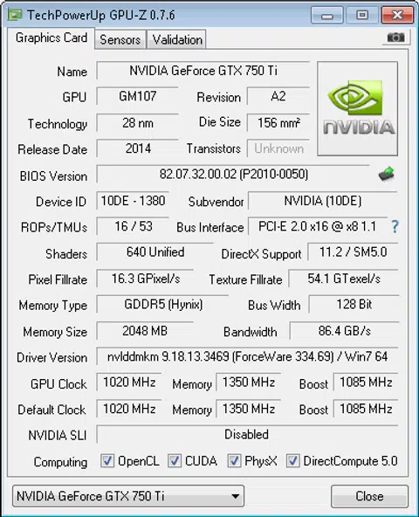Viewport: 419px width, 517px height.
Task: Maximize the GPU-Z window
Action: coord(362,15)
